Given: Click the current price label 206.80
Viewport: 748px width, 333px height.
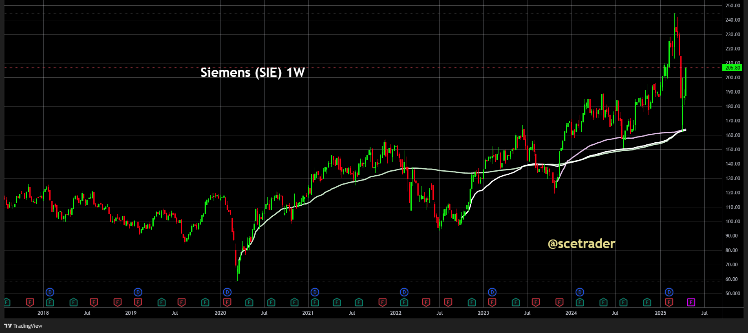Looking at the screenshot, I should pos(732,68).
